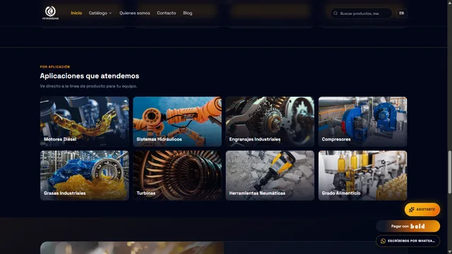Image resolution: width=452 pixels, height=254 pixels.
Task: Click the search magnifier icon
Action: [x=335, y=13]
